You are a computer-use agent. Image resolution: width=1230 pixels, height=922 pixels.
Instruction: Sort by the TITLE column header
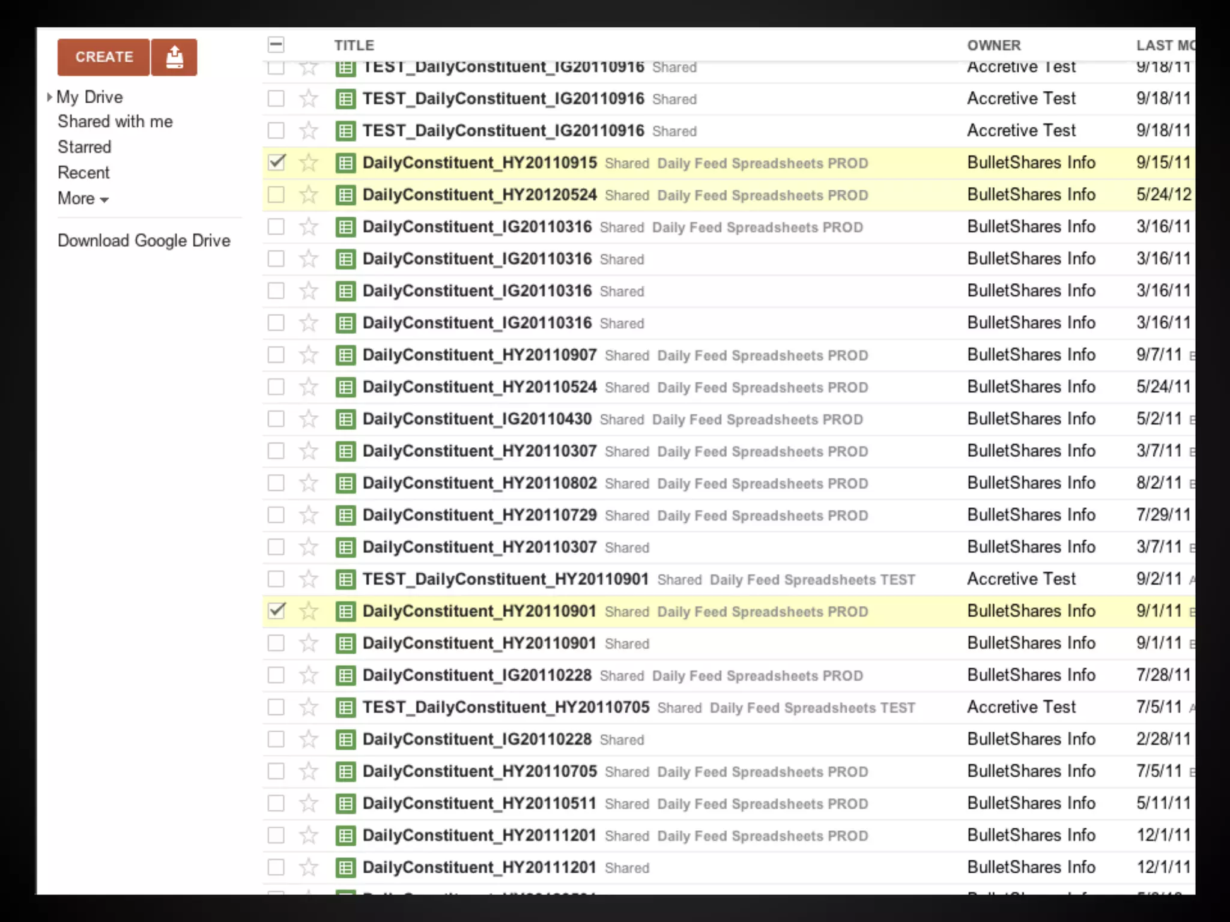click(354, 46)
